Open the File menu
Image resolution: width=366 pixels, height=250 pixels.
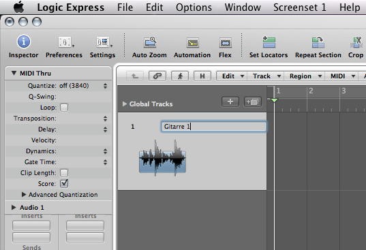[125, 7]
